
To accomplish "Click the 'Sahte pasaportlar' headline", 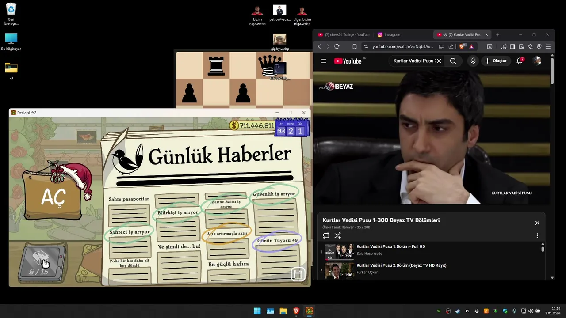I will 129,199.
